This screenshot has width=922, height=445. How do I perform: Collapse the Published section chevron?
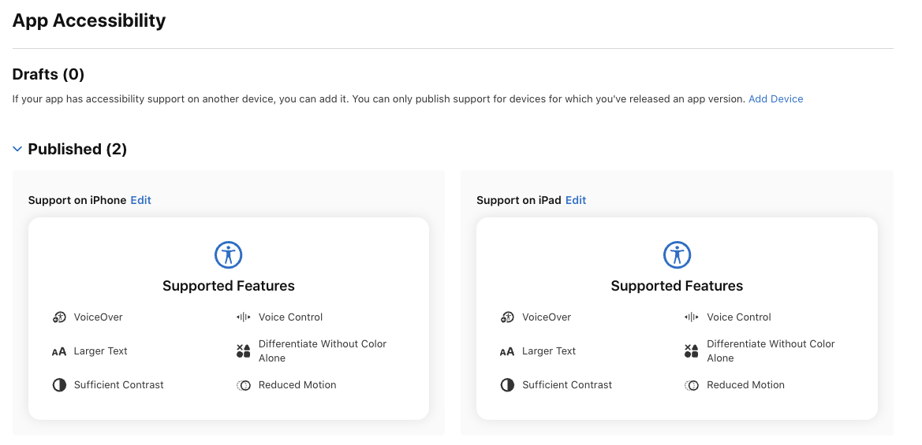17,149
